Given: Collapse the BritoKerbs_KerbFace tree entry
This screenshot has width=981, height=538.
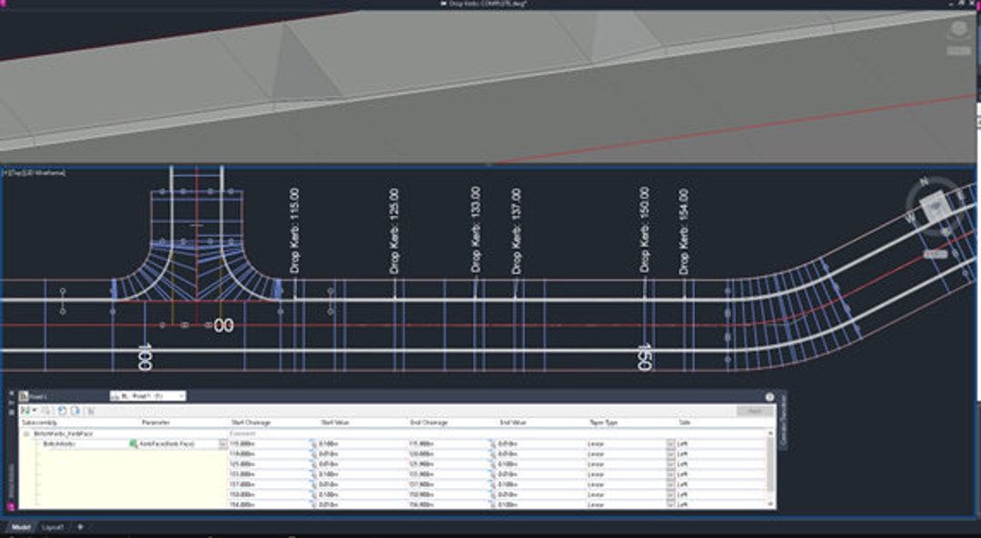Looking at the screenshot, I should [x=25, y=434].
